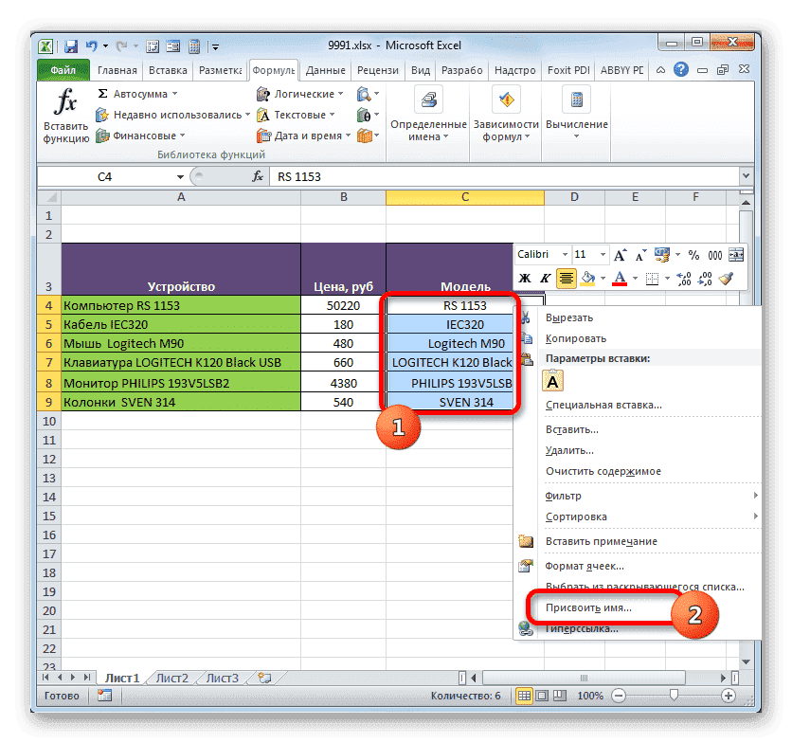792x743 pixels.
Task: Switch to sheet Лист2
Action: click(x=171, y=678)
